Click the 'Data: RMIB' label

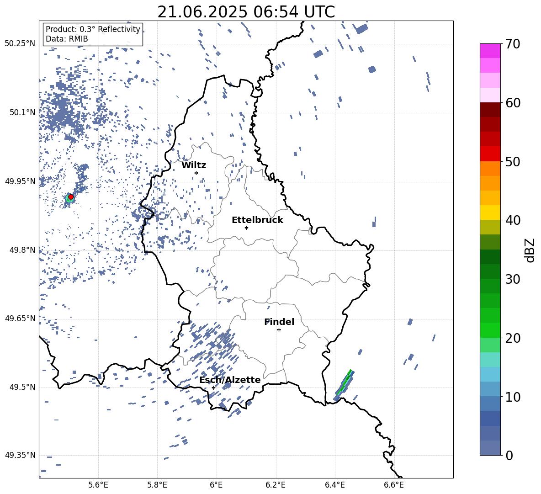tap(67, 39)
